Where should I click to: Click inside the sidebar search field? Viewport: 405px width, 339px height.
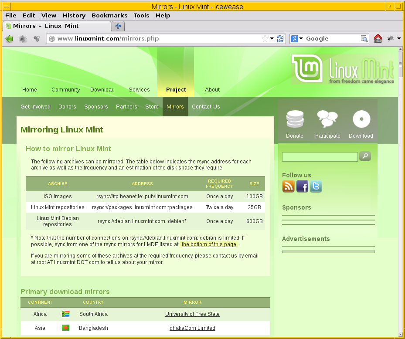(320, 156)
